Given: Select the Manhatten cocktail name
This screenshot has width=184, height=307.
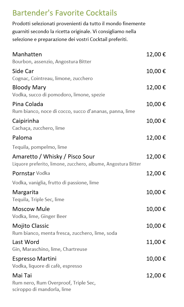Looking at the screenshot, I should coord(27,54).
